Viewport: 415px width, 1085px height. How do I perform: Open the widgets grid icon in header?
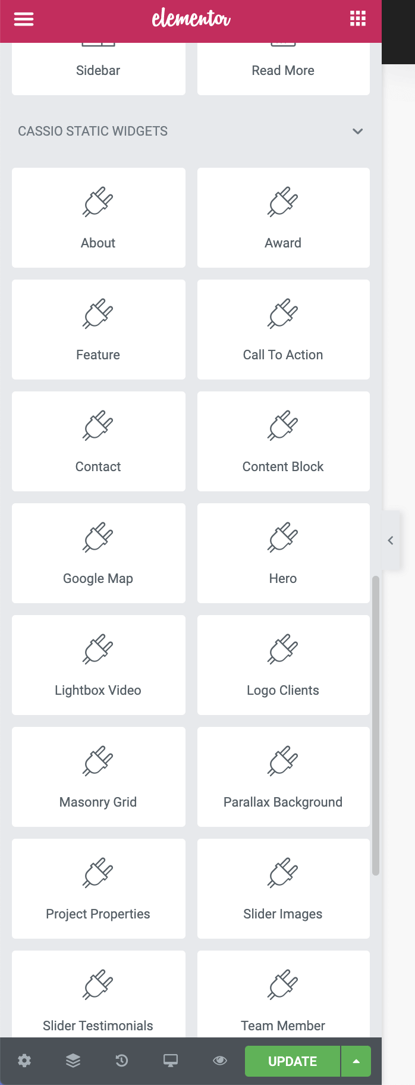(358, 19)
